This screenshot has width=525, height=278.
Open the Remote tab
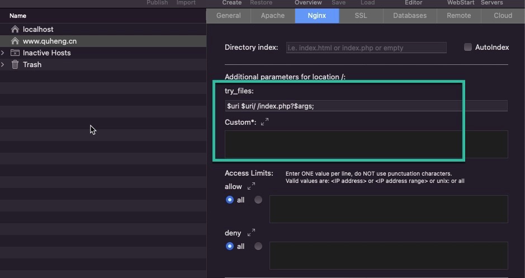click(458, 16)
